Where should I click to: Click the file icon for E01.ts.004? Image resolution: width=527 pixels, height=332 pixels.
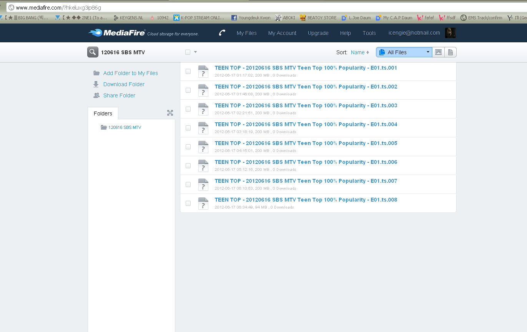[203, 128]
